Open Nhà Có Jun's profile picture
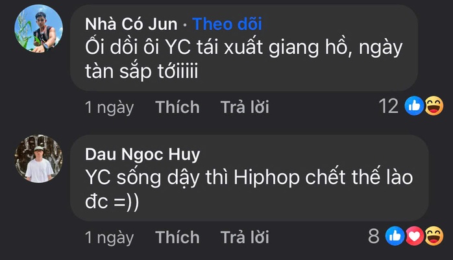The height and width of the screenshot is (260, 453). [39, 29]
